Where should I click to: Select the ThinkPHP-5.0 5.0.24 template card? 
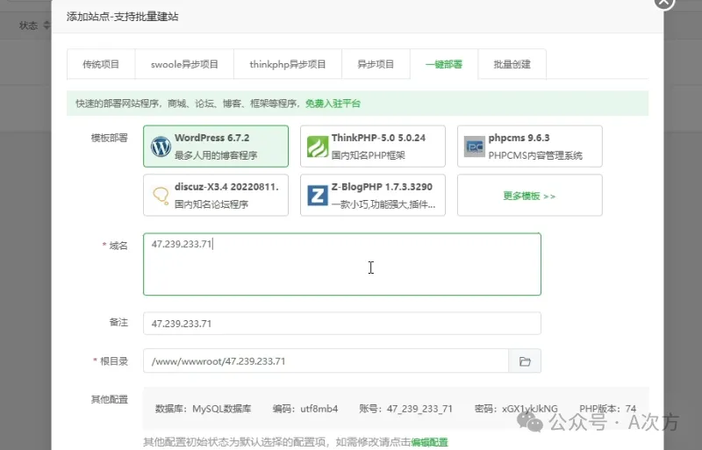click(372, 146)
